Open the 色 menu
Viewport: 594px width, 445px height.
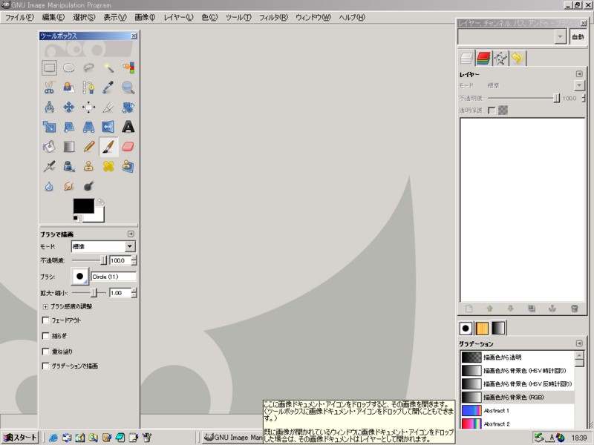tap(209, 17)
